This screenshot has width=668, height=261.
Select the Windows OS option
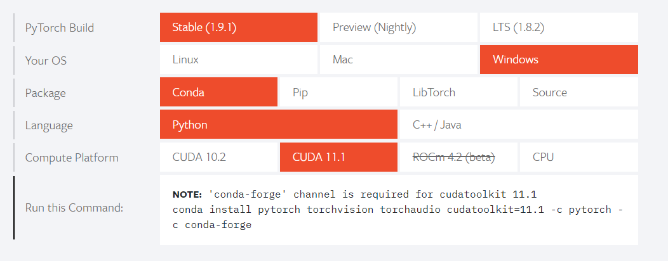558,60
